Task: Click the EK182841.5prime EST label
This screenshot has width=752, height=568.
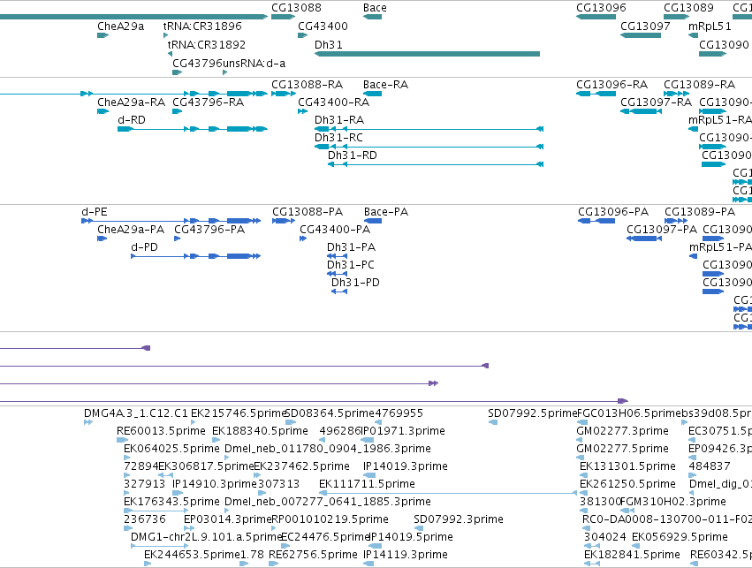Action: 632,555
